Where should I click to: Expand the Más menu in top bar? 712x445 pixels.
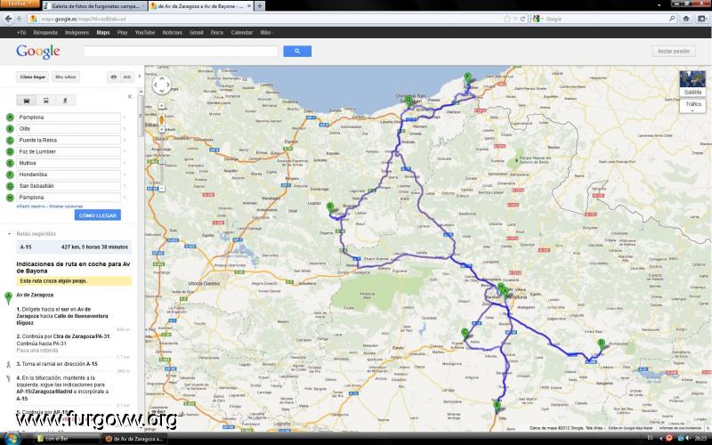265,33
